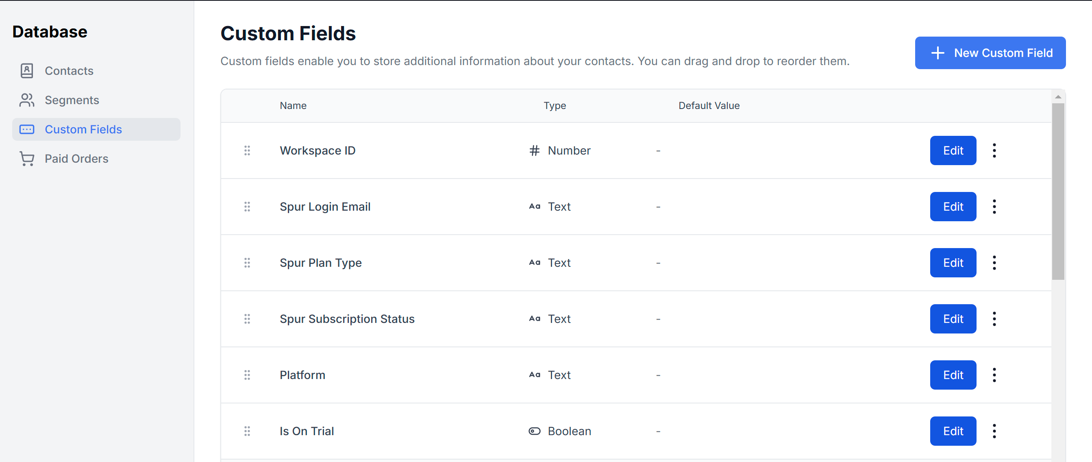Grab the drag handle for Workspace ID
Screen dimensions: 1092x462
247,150
